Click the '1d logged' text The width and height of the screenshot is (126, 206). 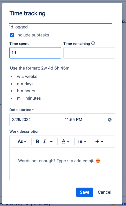coord(18,27)
